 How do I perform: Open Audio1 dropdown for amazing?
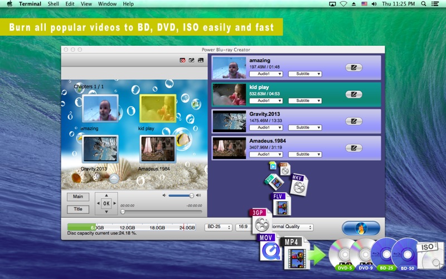tap(266, 74)
